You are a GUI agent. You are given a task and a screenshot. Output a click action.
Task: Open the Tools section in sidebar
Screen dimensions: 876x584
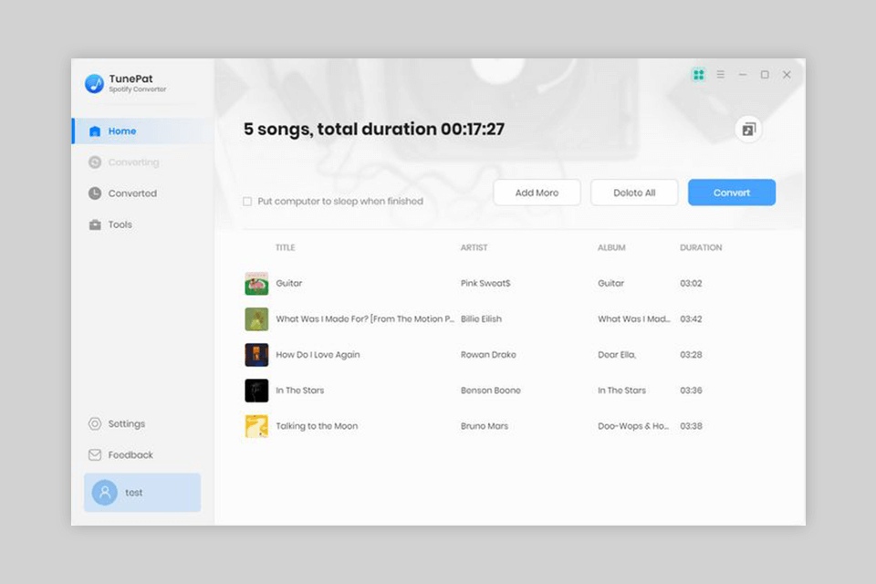coord(143,224)
